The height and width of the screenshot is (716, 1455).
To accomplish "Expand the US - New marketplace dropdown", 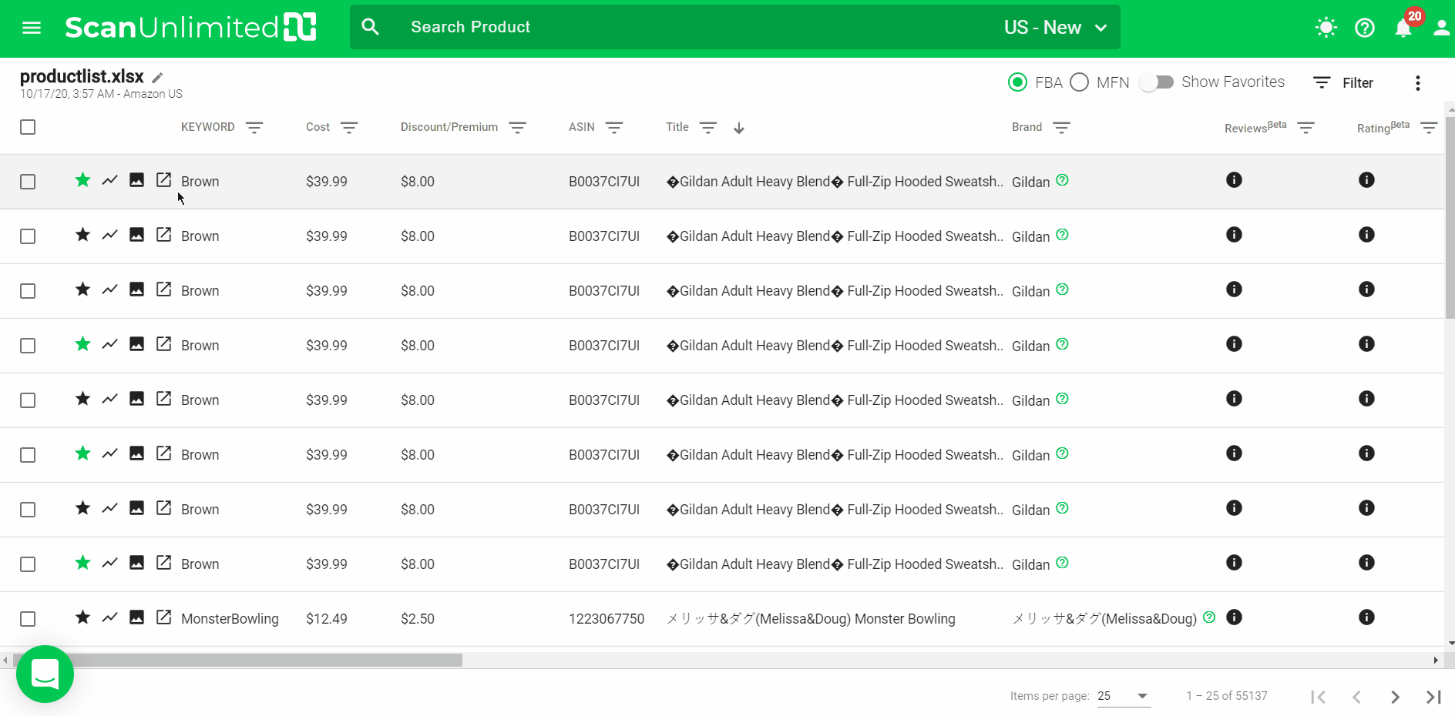I will pos(1055,28).
